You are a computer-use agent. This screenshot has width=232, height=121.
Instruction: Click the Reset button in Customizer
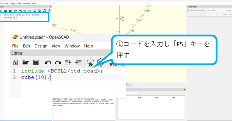228,11
